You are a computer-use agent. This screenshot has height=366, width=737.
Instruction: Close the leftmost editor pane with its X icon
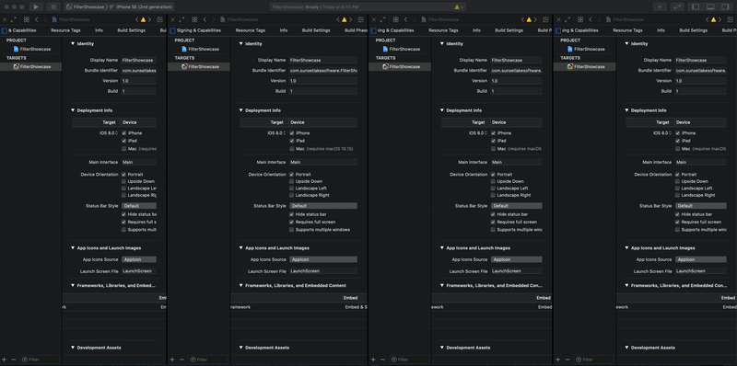coord(5,19)
